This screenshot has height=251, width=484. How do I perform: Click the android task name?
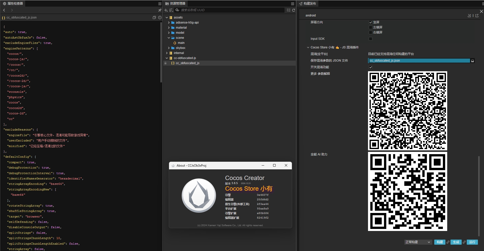(311, 15)
